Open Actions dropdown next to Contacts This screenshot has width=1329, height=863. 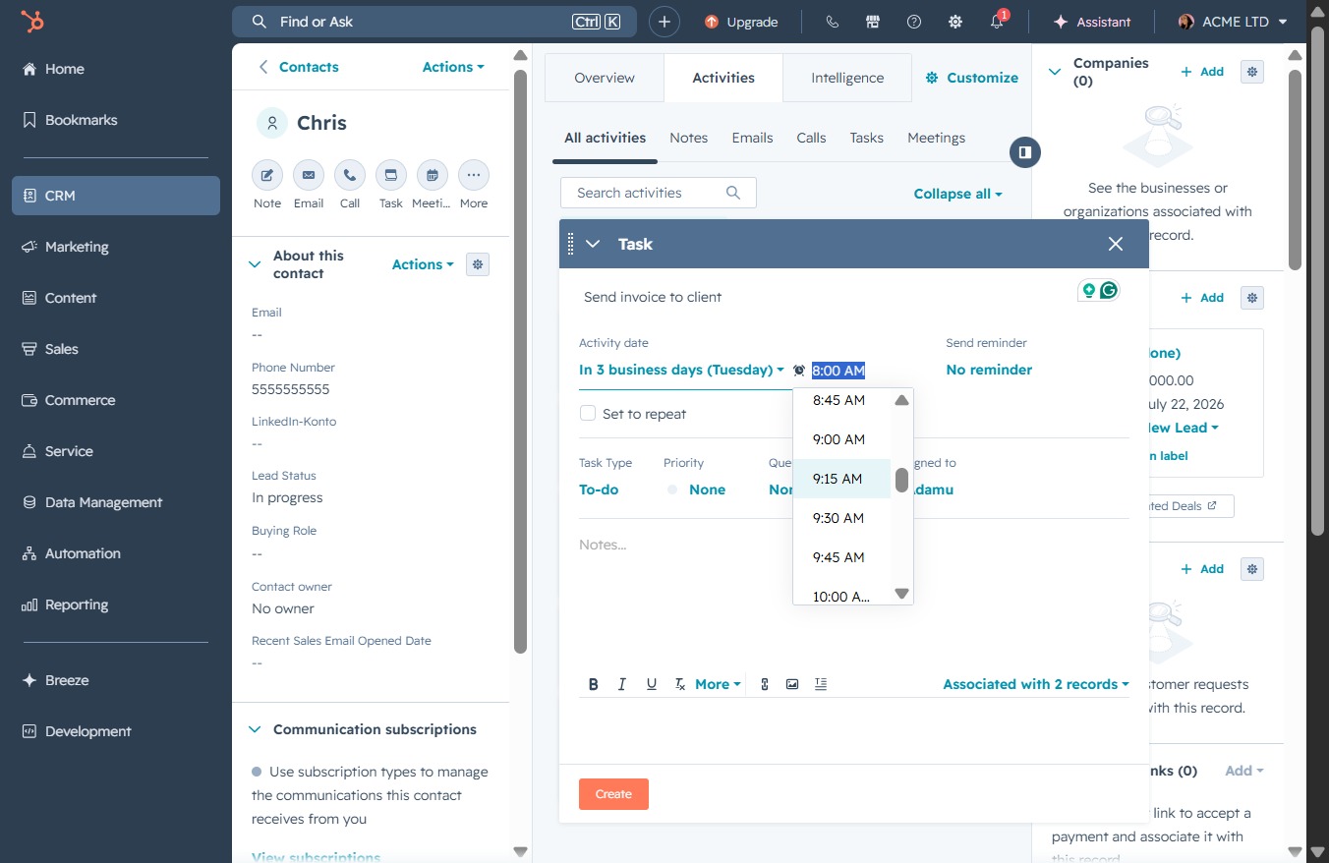pyautogui.click(x=453, y=67)
